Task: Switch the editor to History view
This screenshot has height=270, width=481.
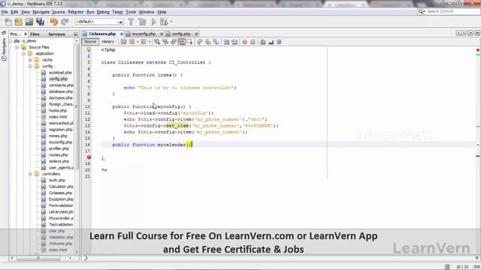Action: 107,42
